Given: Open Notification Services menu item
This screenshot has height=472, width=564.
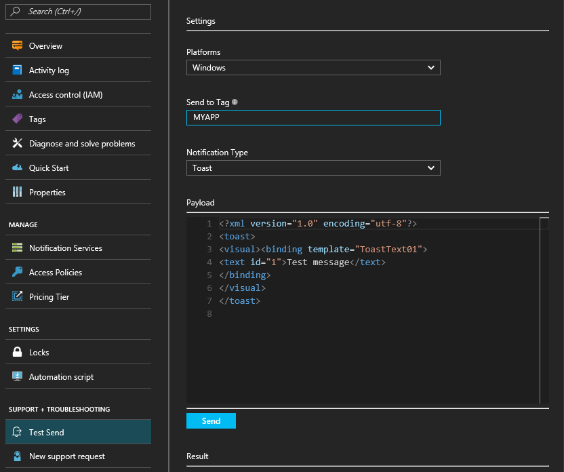Looking at the screenshot, I should (65, 248).
